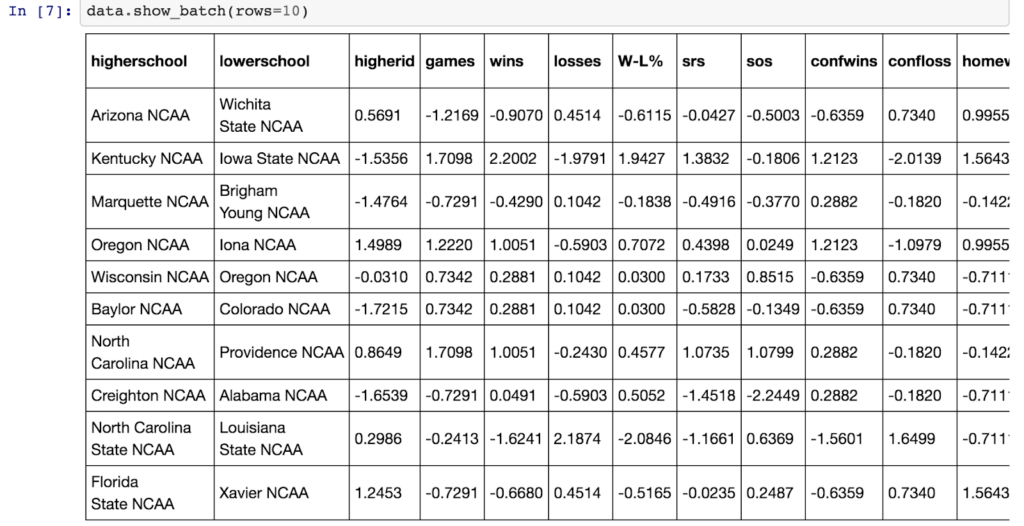The width and height of the screenshot is (1024, 526).
Task: Select the games column header
Action: 452,61
